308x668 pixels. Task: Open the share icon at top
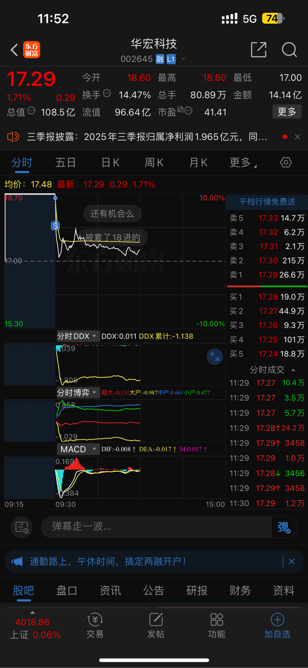click(x=259, y=49)
